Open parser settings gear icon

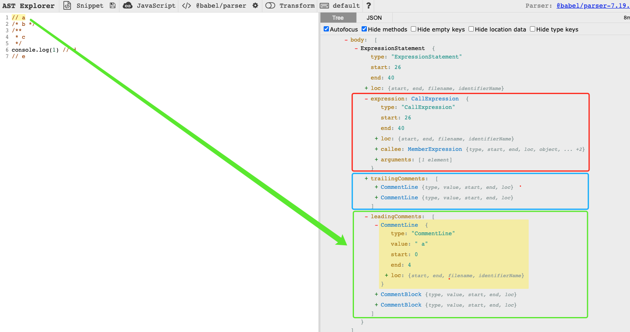coord(255,6)
